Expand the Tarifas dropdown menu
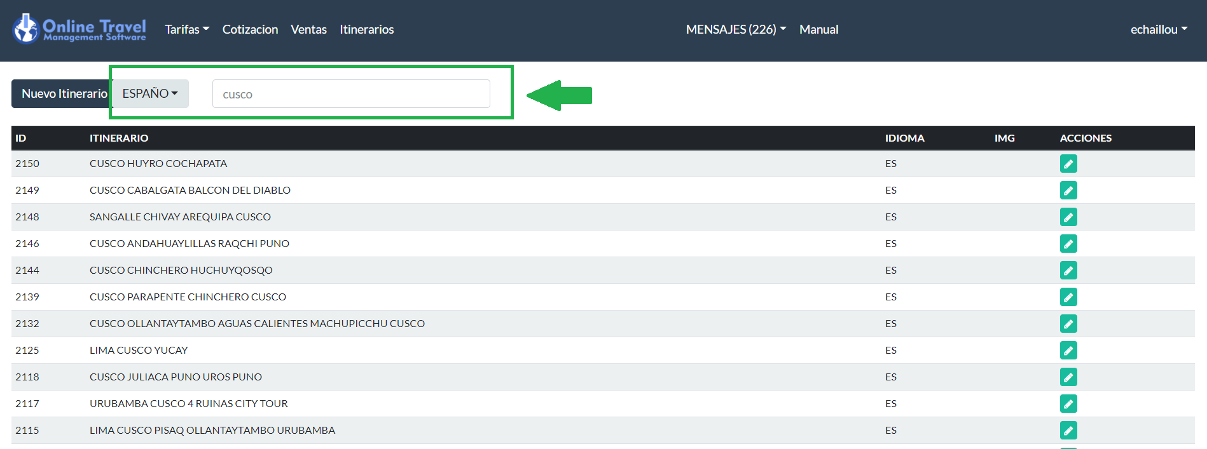This screenshot has height=449, width=1207. [187, 30]
